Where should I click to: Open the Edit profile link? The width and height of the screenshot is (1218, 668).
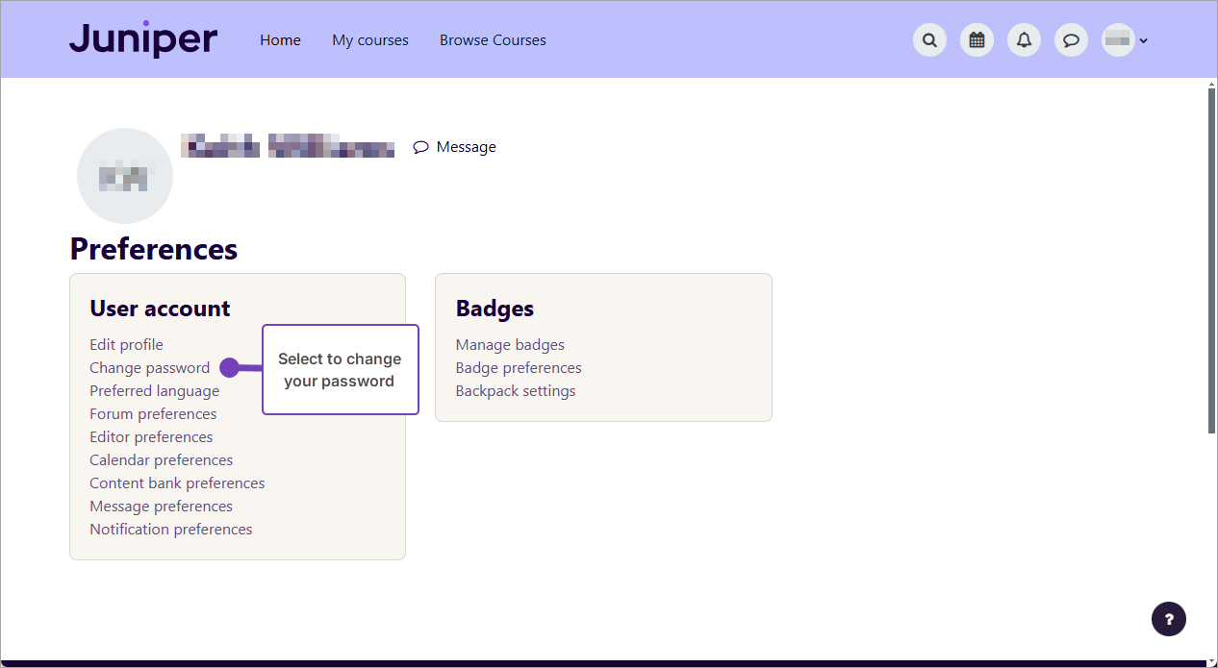click(126, 345)
